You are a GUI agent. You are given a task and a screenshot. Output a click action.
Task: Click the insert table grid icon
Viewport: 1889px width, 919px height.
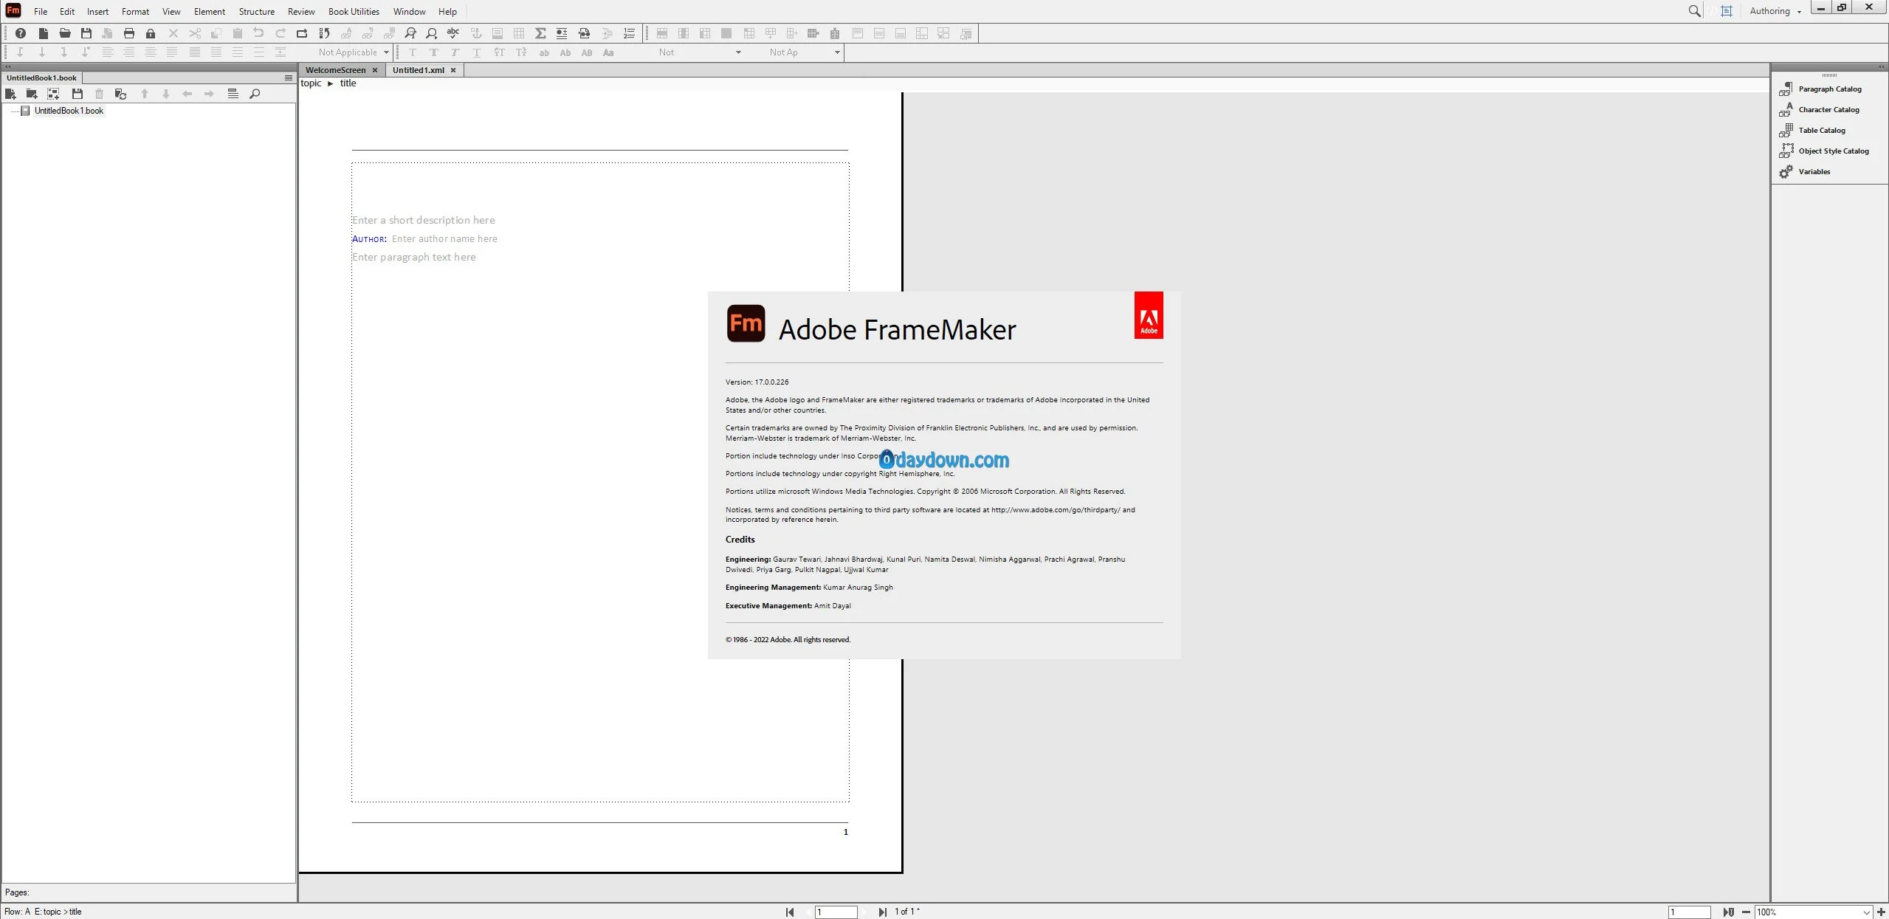519,33
